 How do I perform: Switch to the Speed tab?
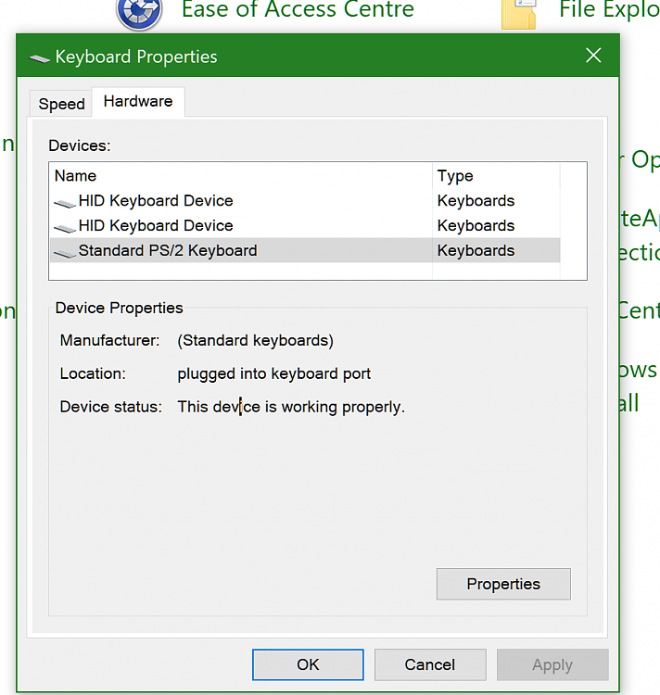(x=62, y=104)
